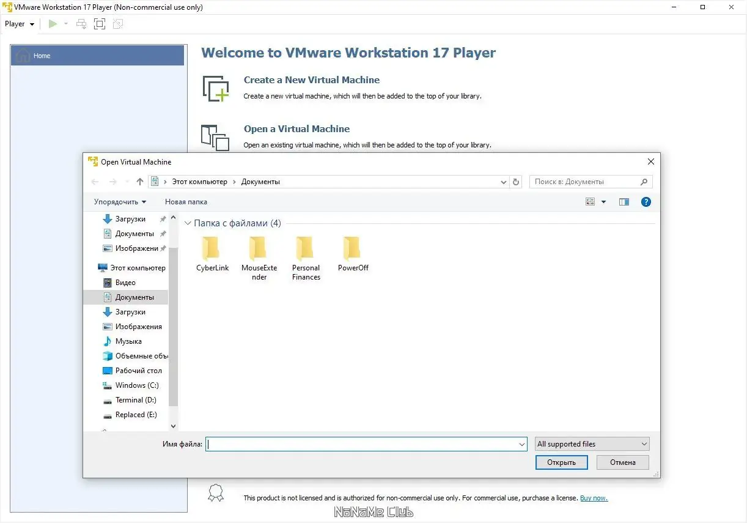Select the Personal Finances folder
The width and height of the screenshot is (747, 523).
[x=306, y=258]
